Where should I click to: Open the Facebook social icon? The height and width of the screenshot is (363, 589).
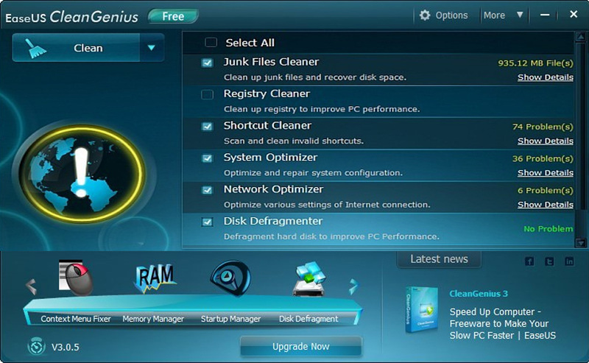pos(529,261)
